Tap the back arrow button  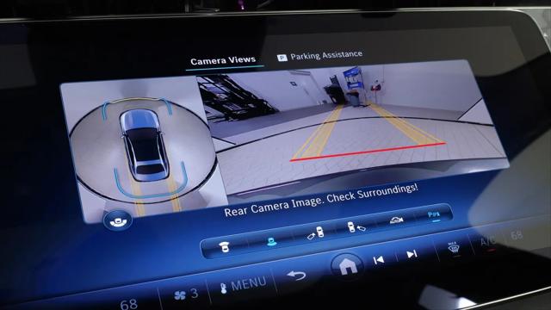click(296, 276)
